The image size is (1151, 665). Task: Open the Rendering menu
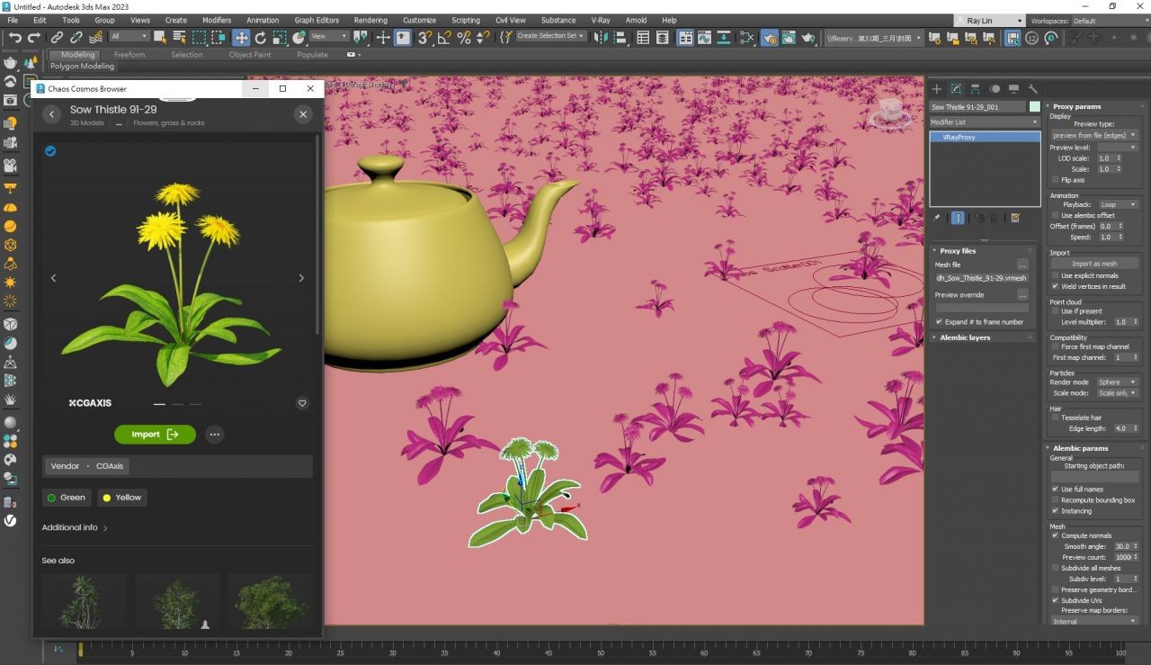(x=370, y=20)
